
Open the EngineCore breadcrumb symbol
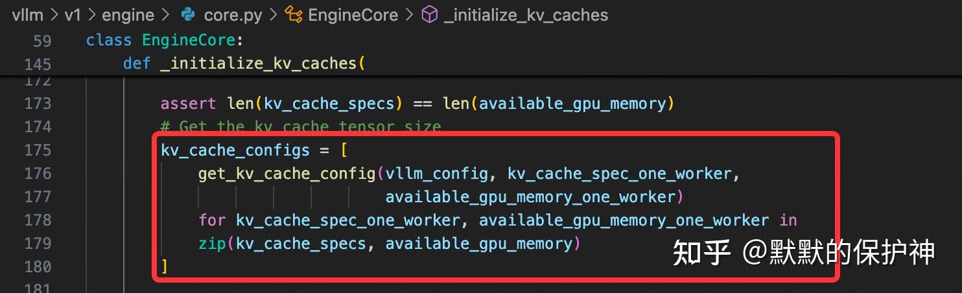click(x=353, y=15)
